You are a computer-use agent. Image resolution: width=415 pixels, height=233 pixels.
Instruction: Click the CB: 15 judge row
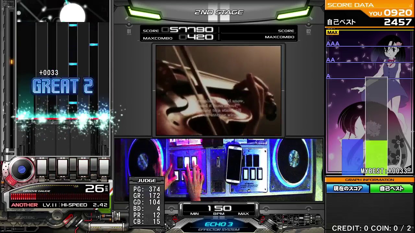pyautogui.click(x=147, y=222)
